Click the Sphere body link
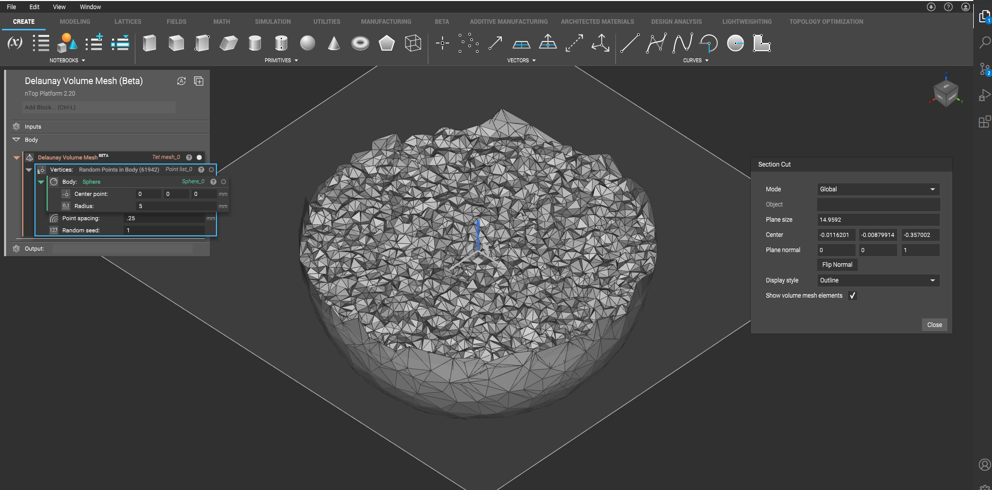The height and width of the screenshot is (490, 992). point(91,182)
